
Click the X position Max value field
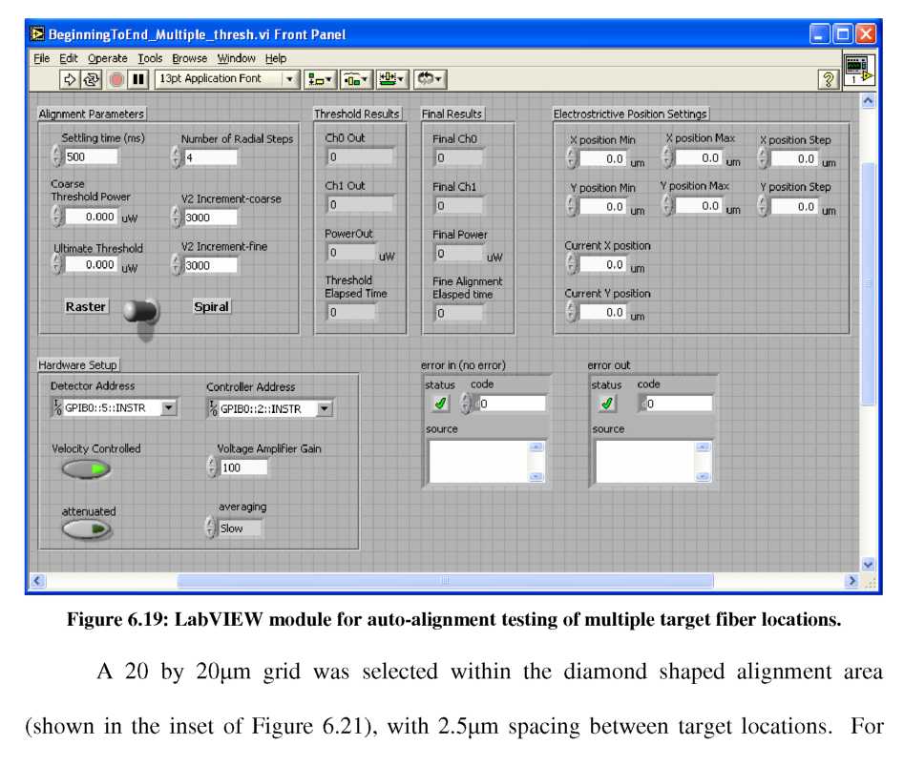698,157
